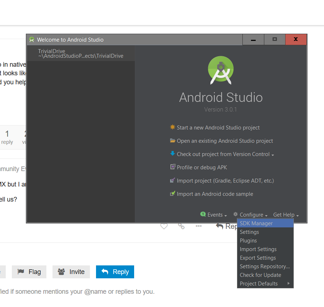Click the folder icon for opening existing project
This screenshot has width=324, height=307.
[173, 141]
